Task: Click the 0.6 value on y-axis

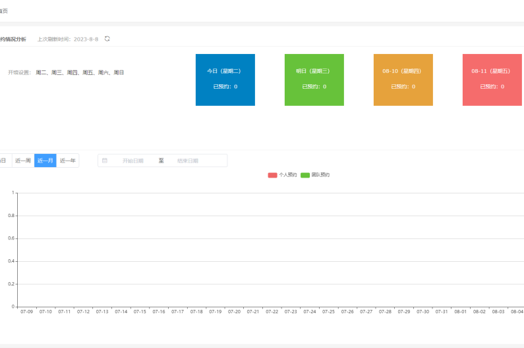Action: pyautogui.click(x=11, y=238)
